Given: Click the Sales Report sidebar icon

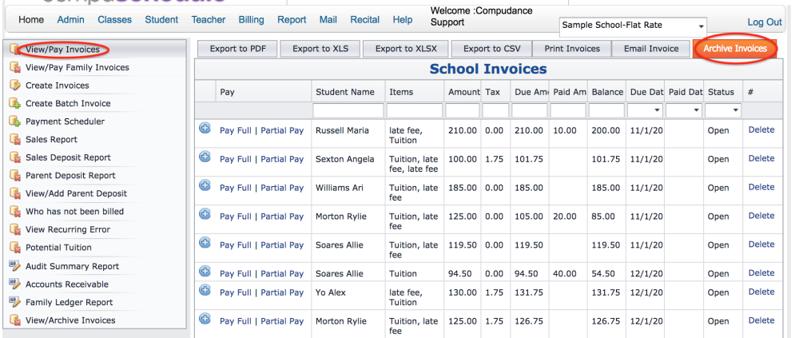Looking at the screenshot, I should (x=14, y=139).
